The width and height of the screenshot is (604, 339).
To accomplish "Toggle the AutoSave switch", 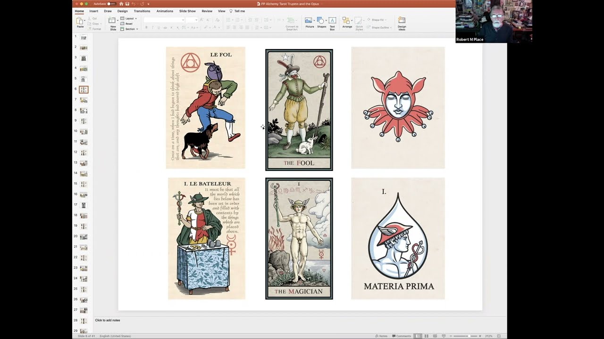I will click(x=112, y=4).
